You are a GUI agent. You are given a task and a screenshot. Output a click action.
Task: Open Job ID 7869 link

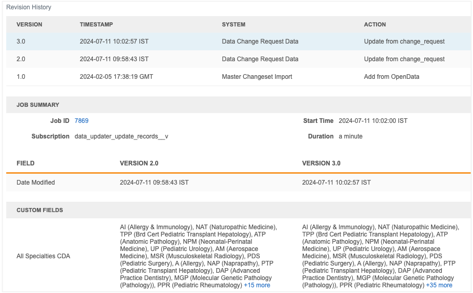coord(81,121)
